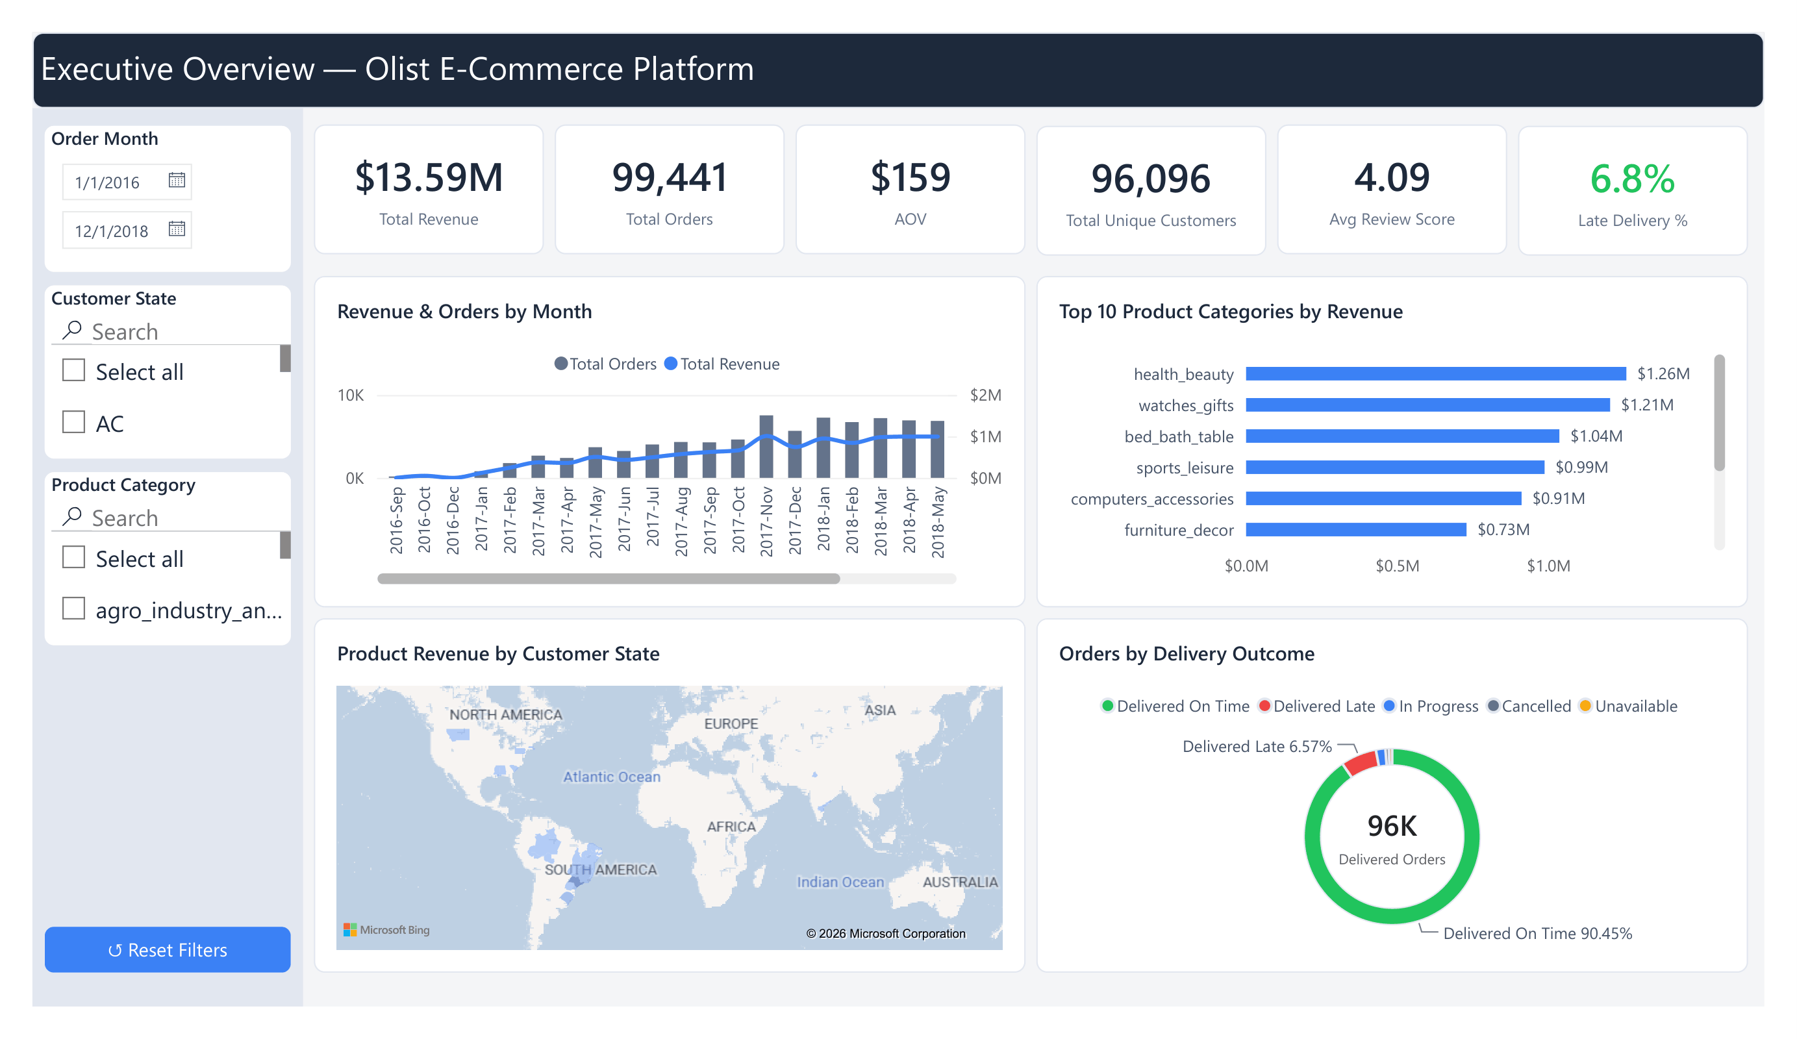Open the start date calendar picker icon
The height and width of the screenshot is (1039, 1797).
(177, 180)
